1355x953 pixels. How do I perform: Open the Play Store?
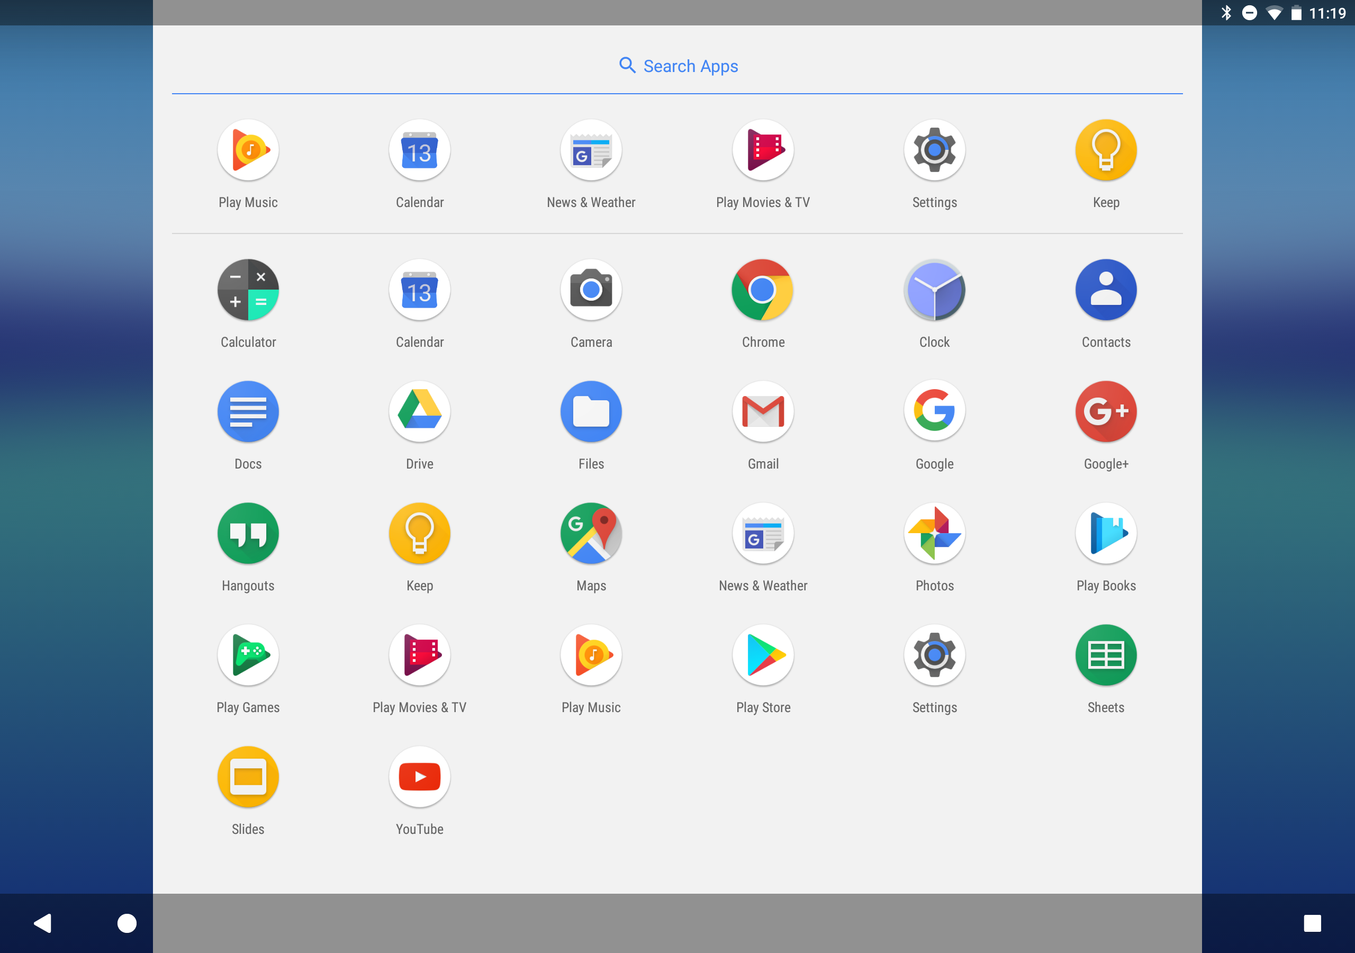tap(763, 655)
